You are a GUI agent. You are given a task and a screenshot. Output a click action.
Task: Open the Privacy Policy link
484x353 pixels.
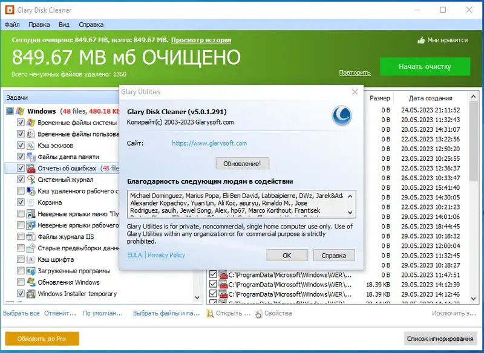(x=166, y=255)
